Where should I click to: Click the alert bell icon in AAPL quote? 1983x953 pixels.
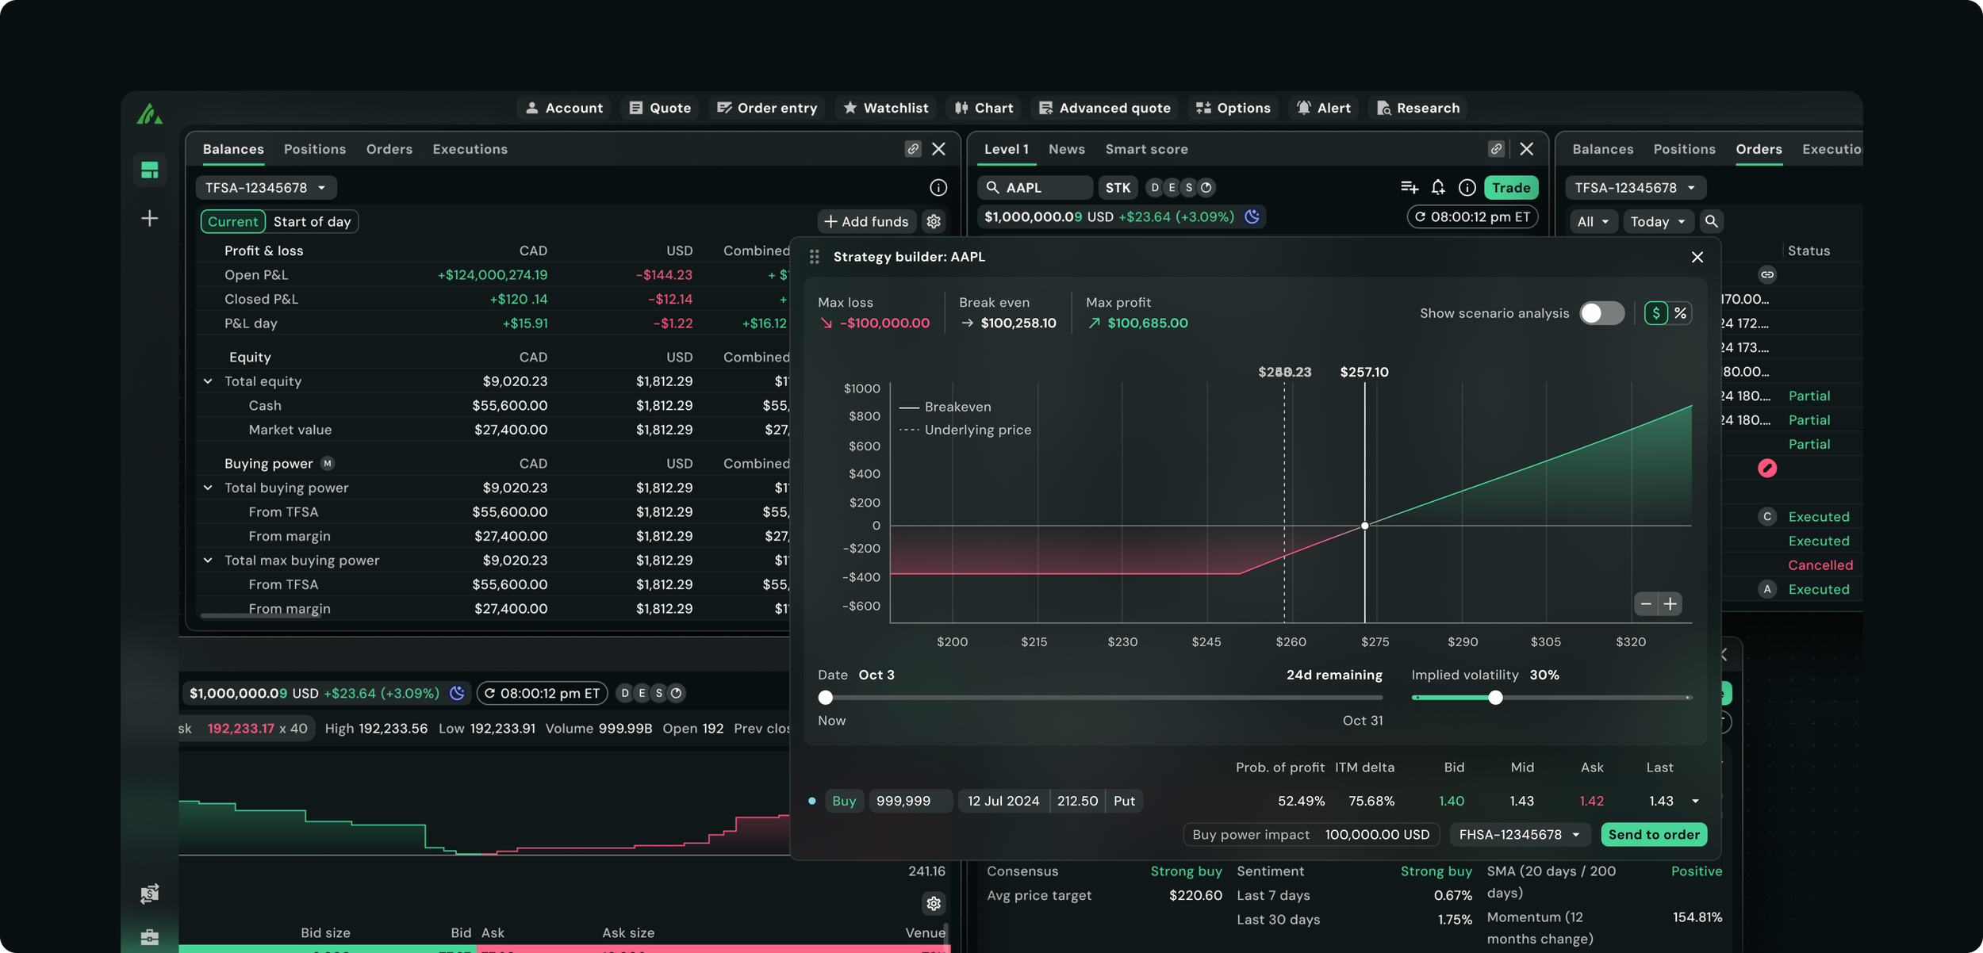point(1438,187)
